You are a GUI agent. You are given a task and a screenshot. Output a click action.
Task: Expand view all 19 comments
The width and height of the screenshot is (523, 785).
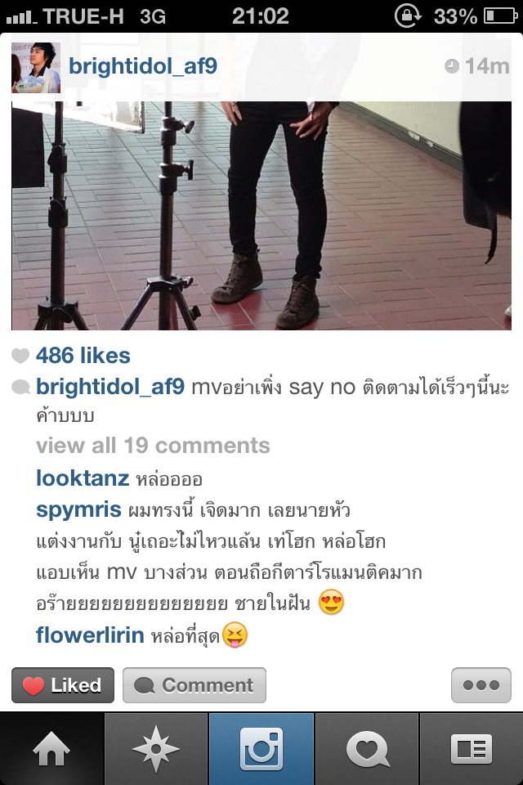point(153,445)
